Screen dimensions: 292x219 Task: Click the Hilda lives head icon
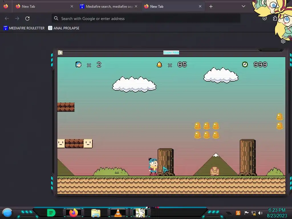(x=78, y=64)
